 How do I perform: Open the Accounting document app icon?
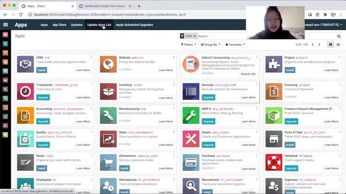click(x=25, y=115)
